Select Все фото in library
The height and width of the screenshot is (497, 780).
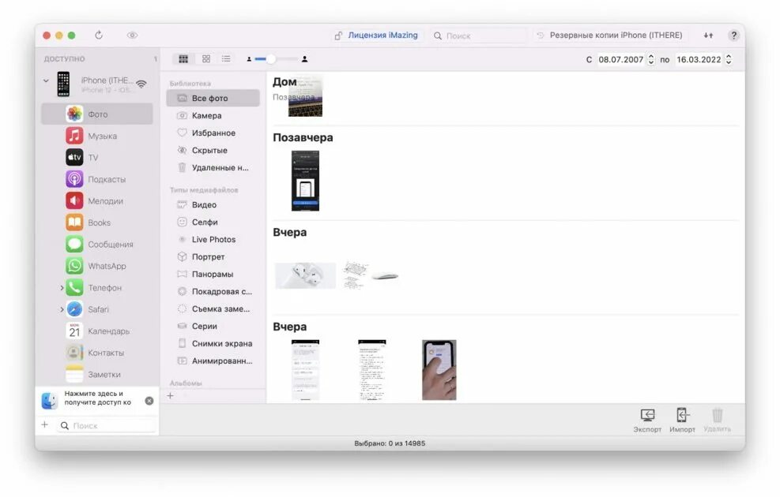click(x=213, y=99)
